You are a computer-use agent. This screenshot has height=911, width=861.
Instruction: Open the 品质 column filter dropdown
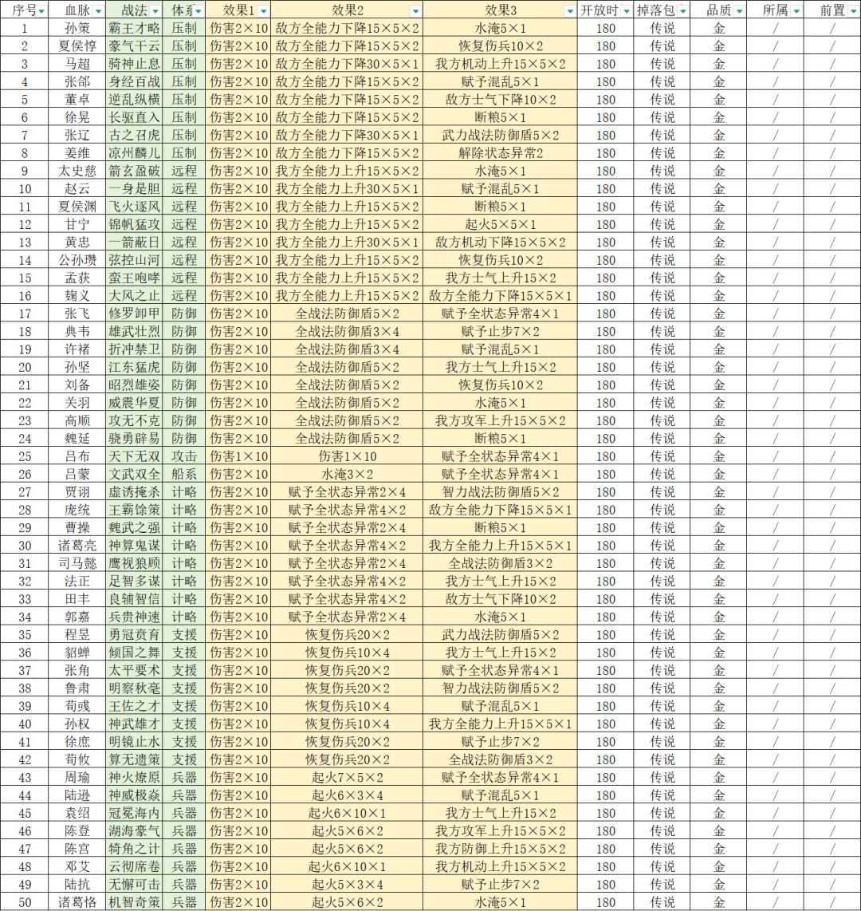[x=739, y=11]
